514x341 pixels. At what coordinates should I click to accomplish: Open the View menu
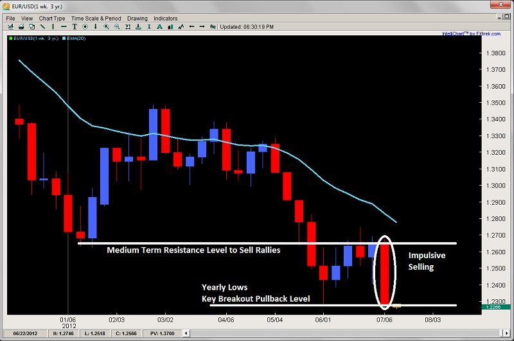tap(27, 19)
